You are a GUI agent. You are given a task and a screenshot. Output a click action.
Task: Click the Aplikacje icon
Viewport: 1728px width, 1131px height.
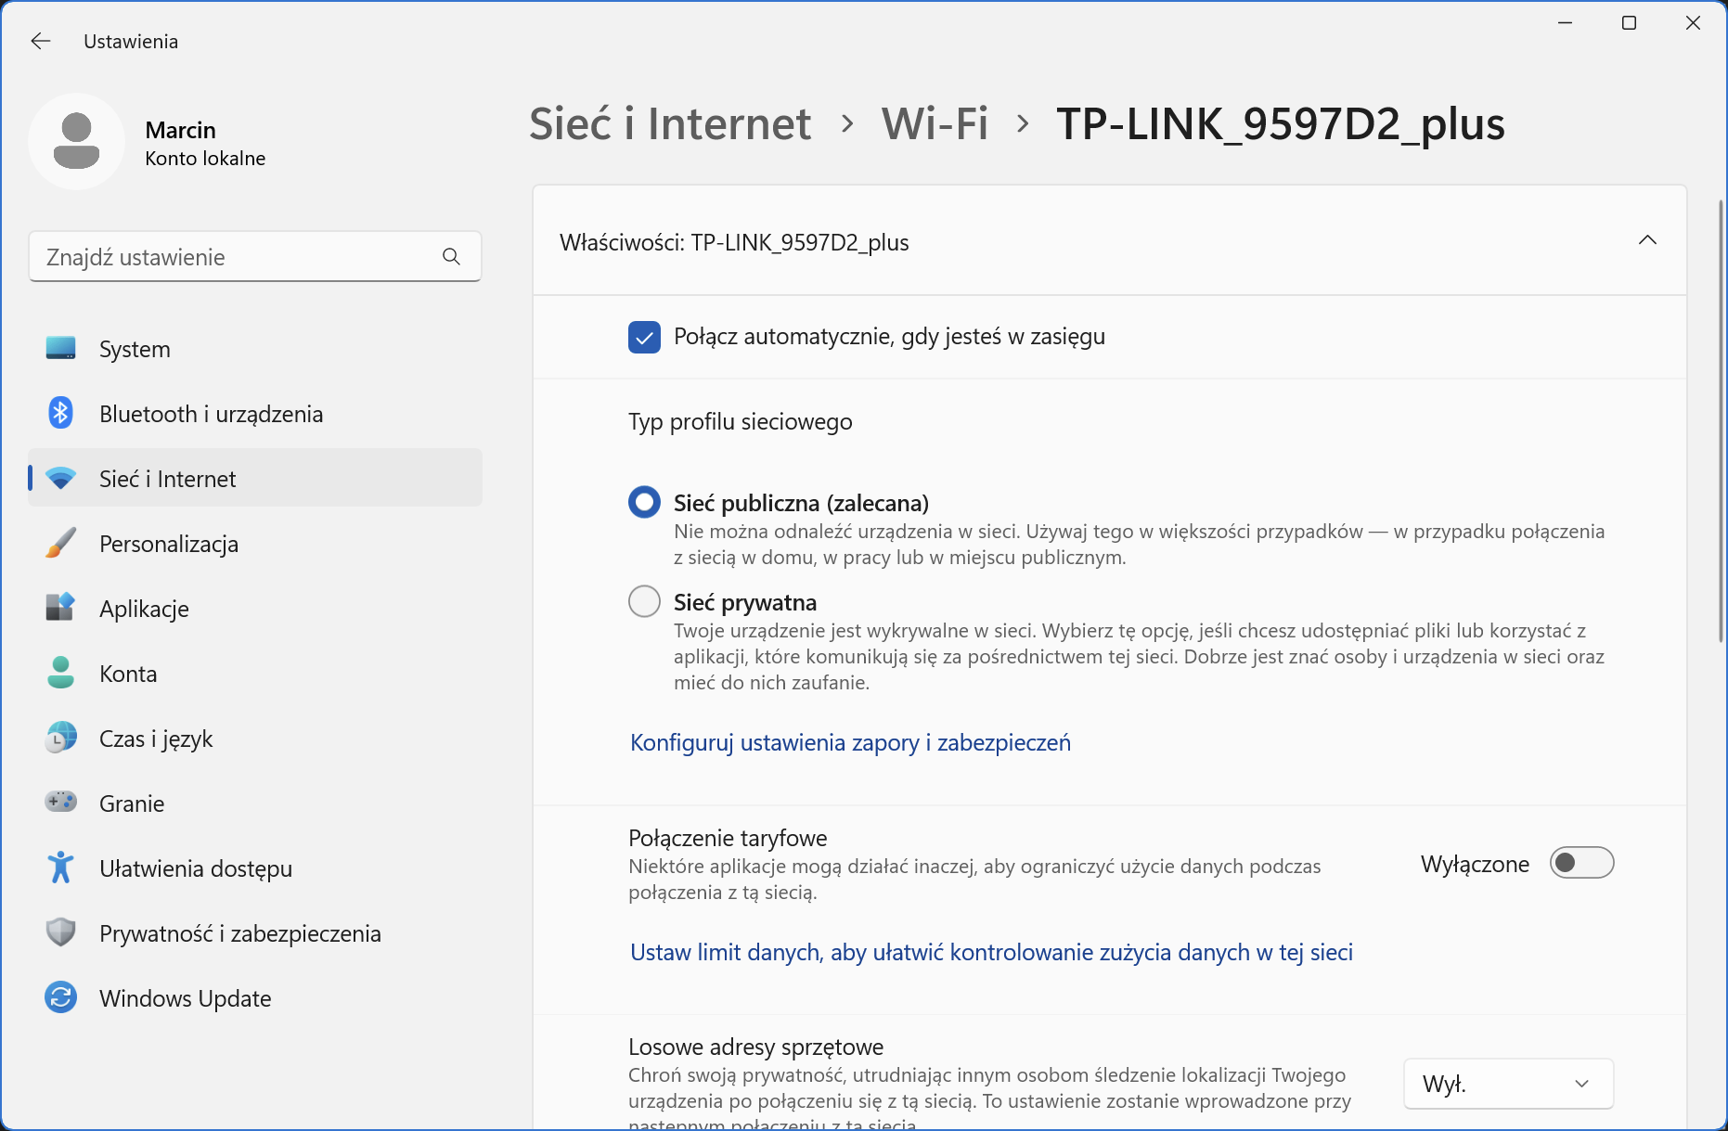[x=60, y=608]
